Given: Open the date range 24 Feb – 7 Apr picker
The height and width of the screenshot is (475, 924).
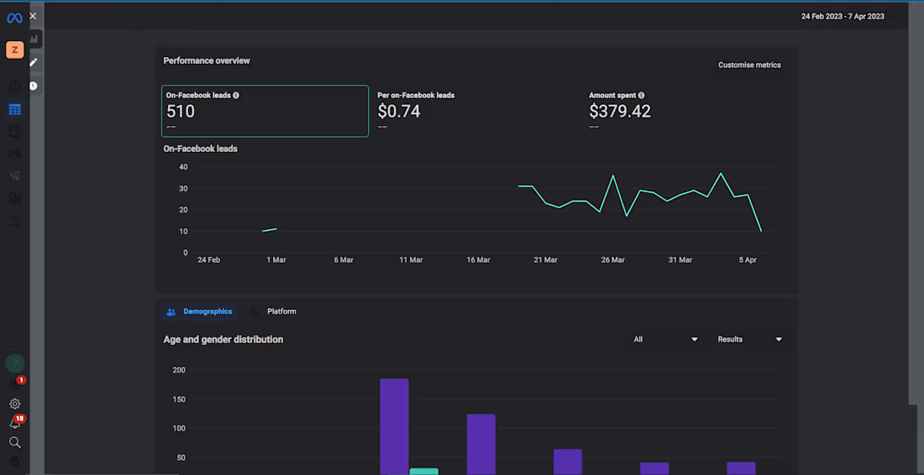Looking at the screenshot, I should (843, 16).
